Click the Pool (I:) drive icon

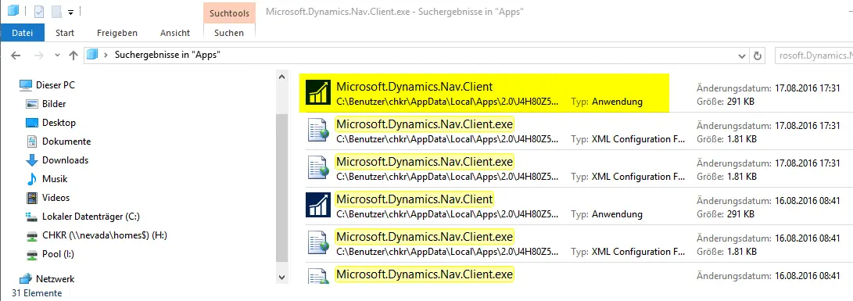[x=32, y=254]
